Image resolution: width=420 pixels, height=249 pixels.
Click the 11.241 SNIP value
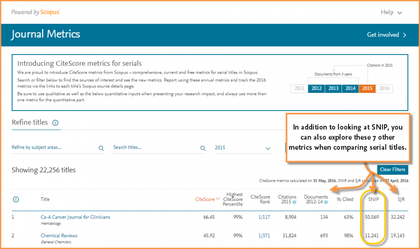pyautogui.click(x=372, y=235)
